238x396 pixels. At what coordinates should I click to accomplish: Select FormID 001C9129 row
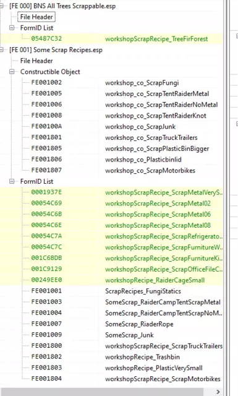click(111, 269)
